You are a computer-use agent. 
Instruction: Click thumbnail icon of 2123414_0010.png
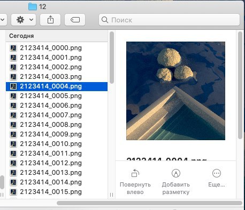[13, 144]
